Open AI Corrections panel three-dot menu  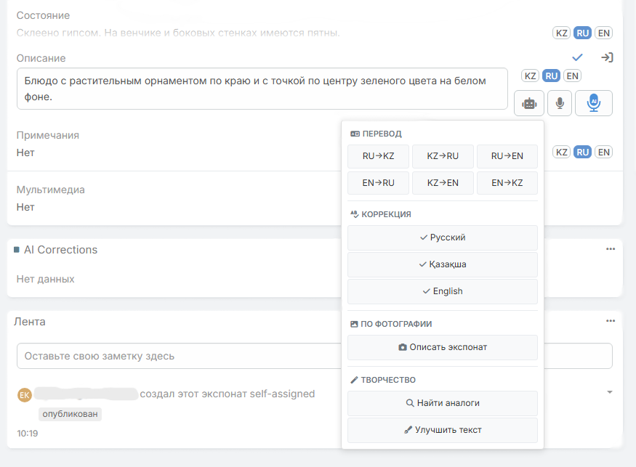[611, 249]
